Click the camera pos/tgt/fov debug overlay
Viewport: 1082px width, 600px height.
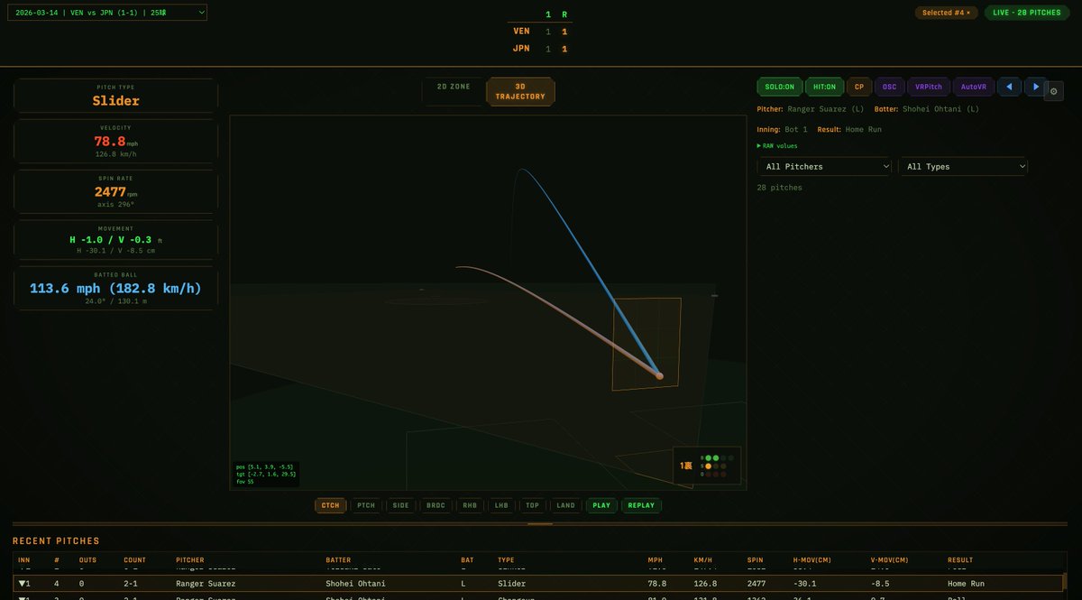pos(265,475)
